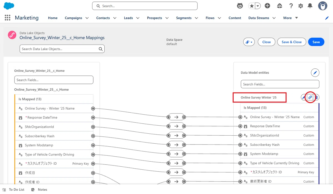Click Data Model connector dot of Subscriberkey Hash
Screen dimensions: 333x194
[241, 145]
